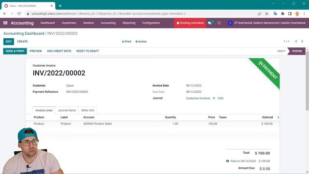Open the Customers menu

69,23
